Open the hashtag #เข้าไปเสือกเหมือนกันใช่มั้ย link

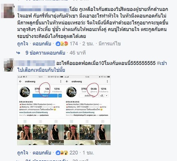point(92,67)
